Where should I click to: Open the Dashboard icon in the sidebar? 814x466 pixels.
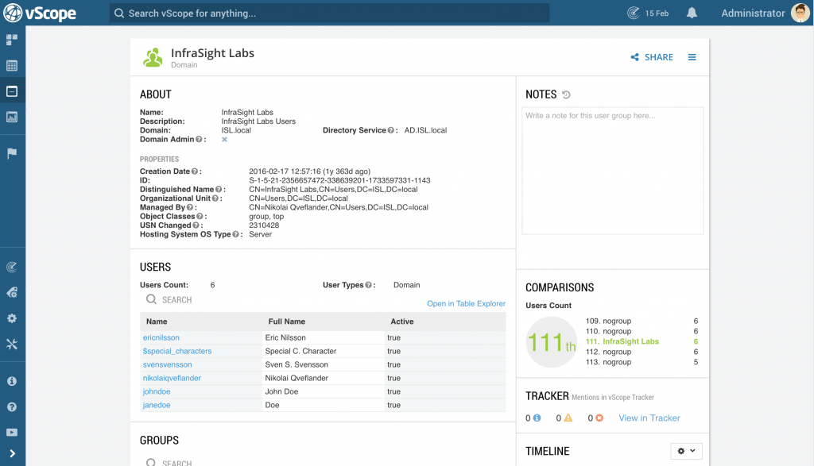click(x=12, y=40)
